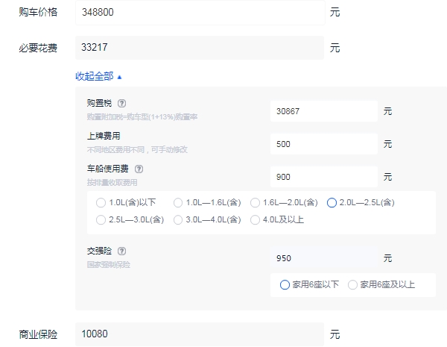Click the 交强险 amount field
The height and width of the screenshot is (347, 447).
pos(323,258)
